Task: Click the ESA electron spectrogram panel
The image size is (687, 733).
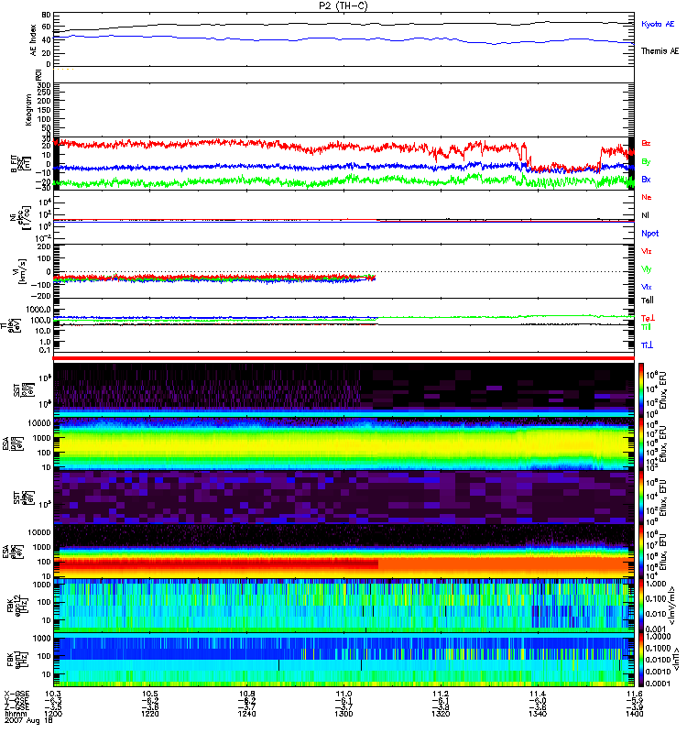Action: [343, 551]
